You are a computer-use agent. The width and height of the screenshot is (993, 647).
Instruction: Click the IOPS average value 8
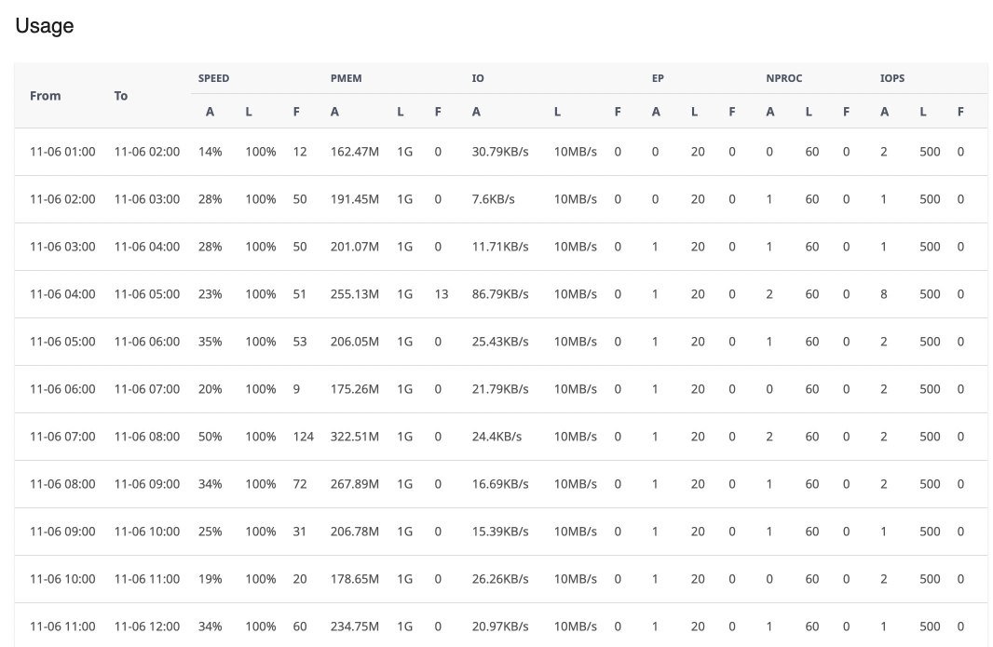tap(883, 294)
